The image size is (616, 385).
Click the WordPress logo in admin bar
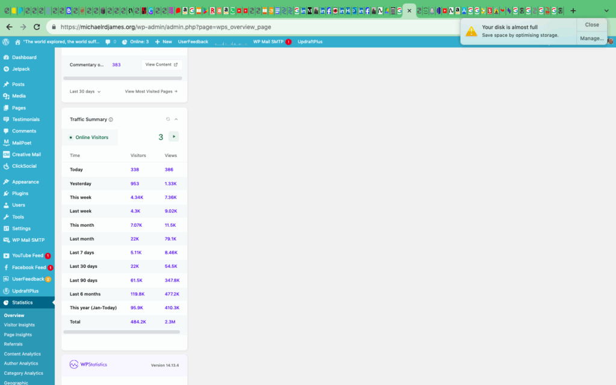point(6,42)
